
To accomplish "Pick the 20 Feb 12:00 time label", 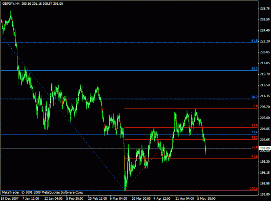I will (x=97, y=198).
